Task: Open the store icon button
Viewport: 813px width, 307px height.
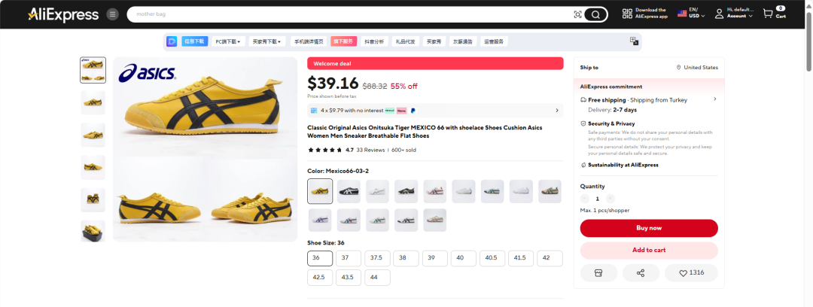Action: coord(598,273)
